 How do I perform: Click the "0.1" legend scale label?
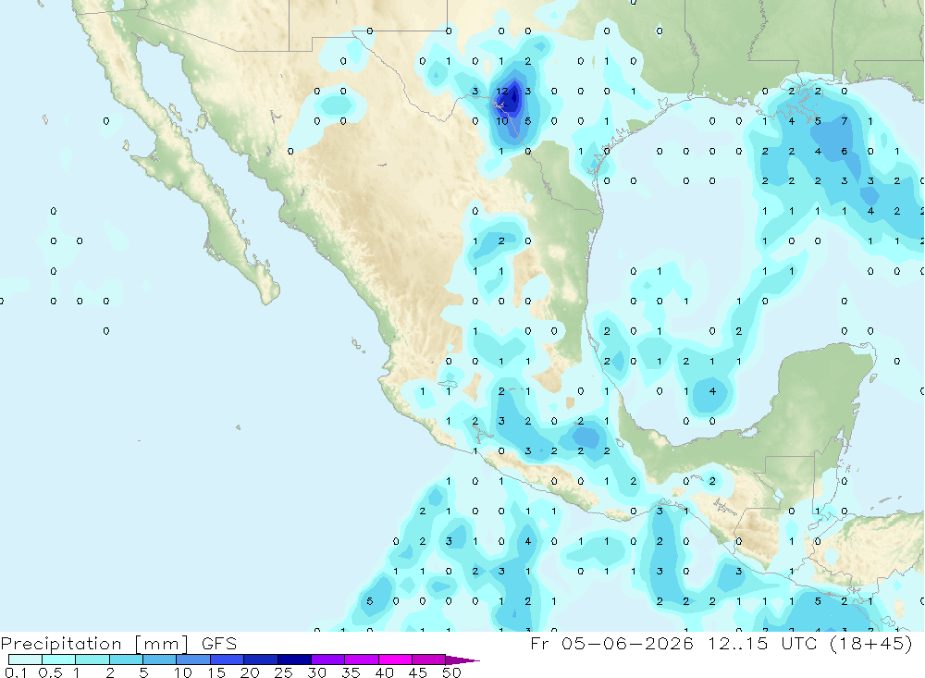pyautogui.click(x=16, y=672)
